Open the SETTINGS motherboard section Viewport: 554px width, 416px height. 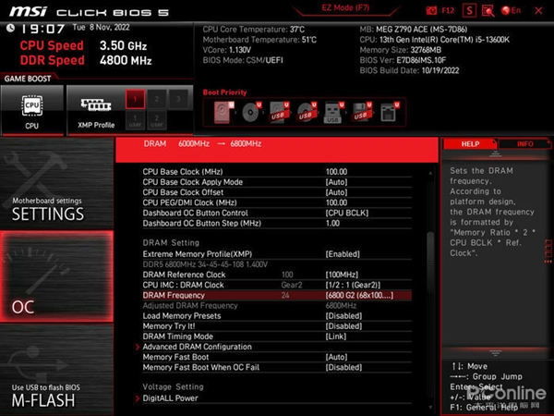[56, 184]
